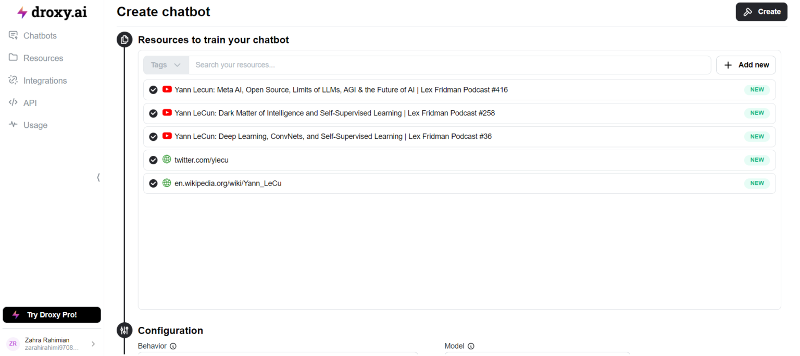The width and height of the screenshot is (800, 356).
Task: Click the Add new resource button
Action: 746,65
